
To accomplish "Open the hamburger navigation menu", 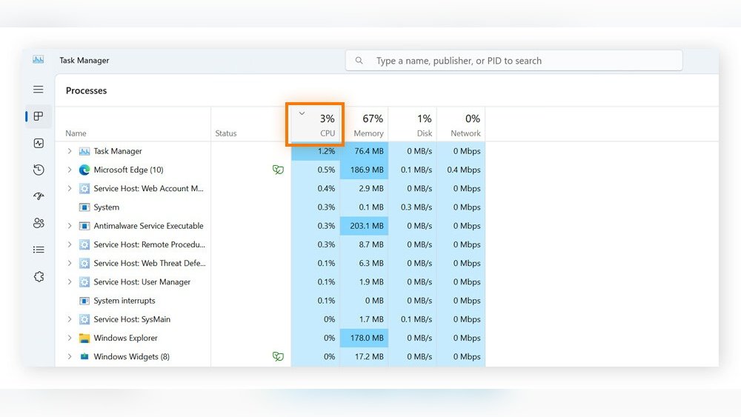I will pyautogui.click(x=39, y=90).
